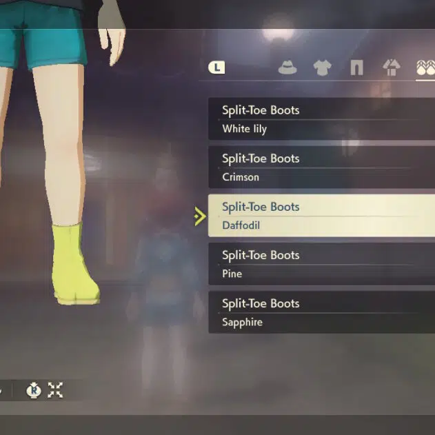435x435 pixels.
Task: Select Split-Toe Boots Sapphire
Action: point(321,312)
